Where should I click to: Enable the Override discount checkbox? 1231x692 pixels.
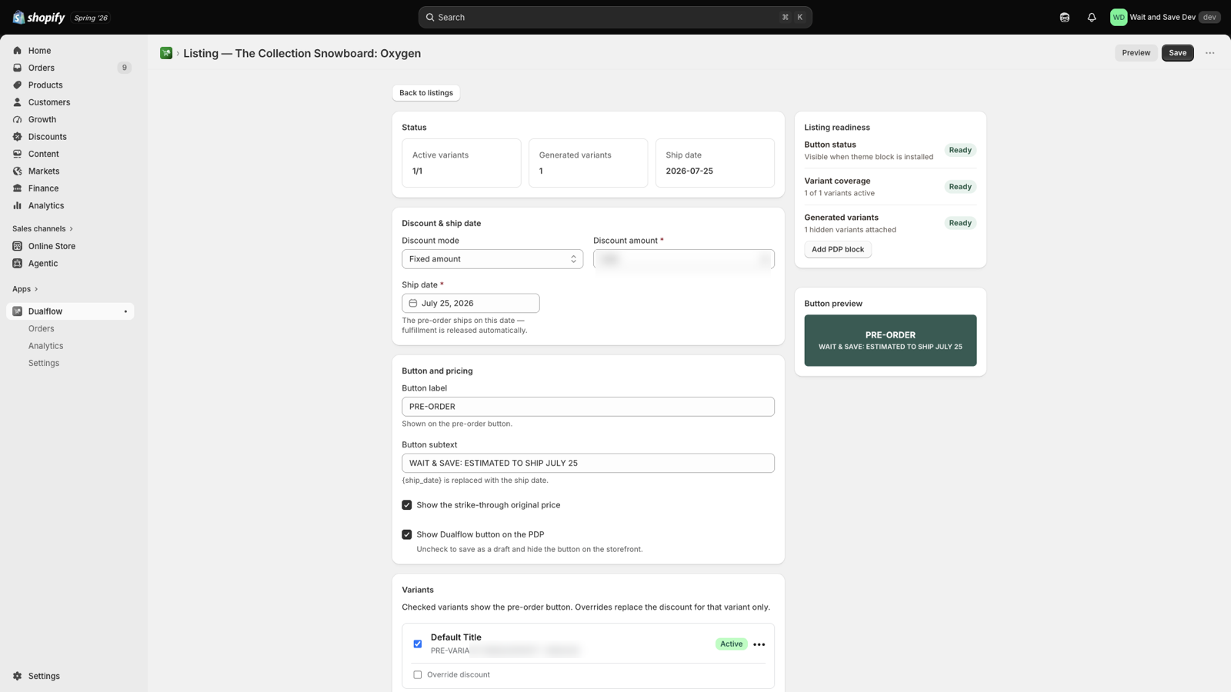(x=418, y=675)
